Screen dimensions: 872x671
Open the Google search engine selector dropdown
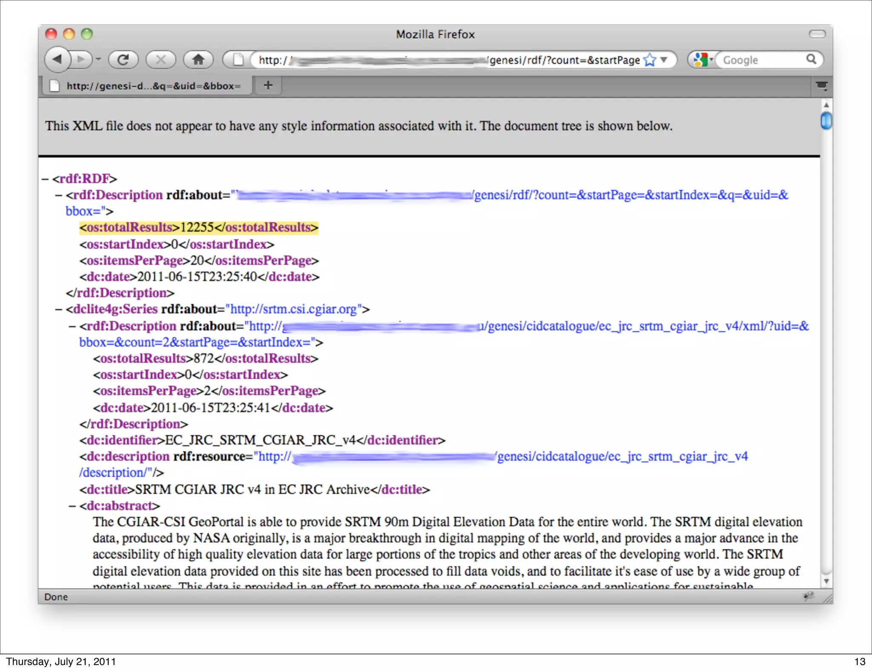point(702,60)
